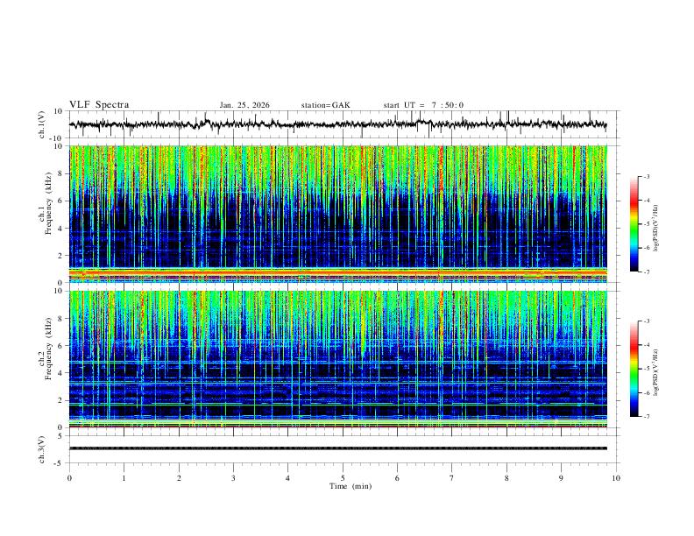Click the 'station=GAK' label

click(325, 105)
